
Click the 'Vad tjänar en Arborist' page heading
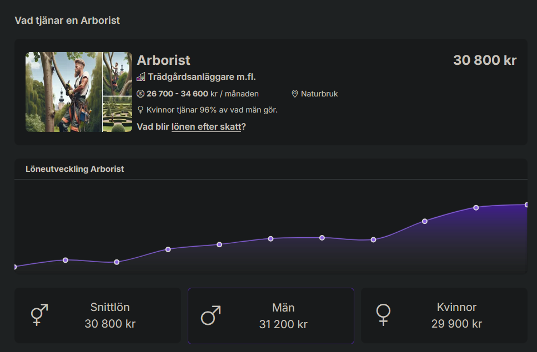(67, 21)
